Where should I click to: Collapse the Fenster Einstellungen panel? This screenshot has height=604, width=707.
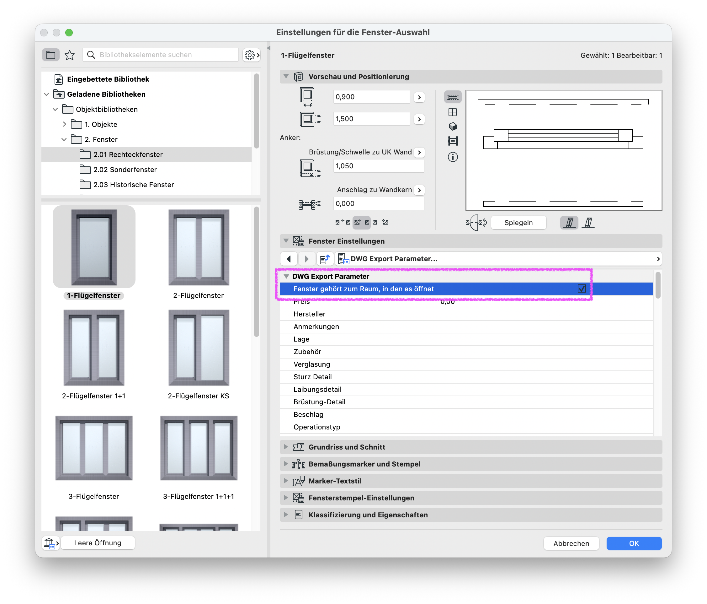coord(286,241)
